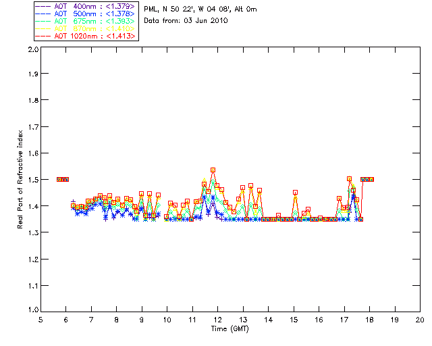
Task: Click the AOT 500nm legend entry
Action: coord(86,14)
